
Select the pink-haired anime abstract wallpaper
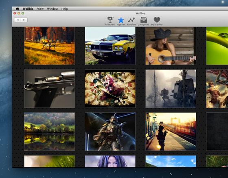[x=110, y=89]
